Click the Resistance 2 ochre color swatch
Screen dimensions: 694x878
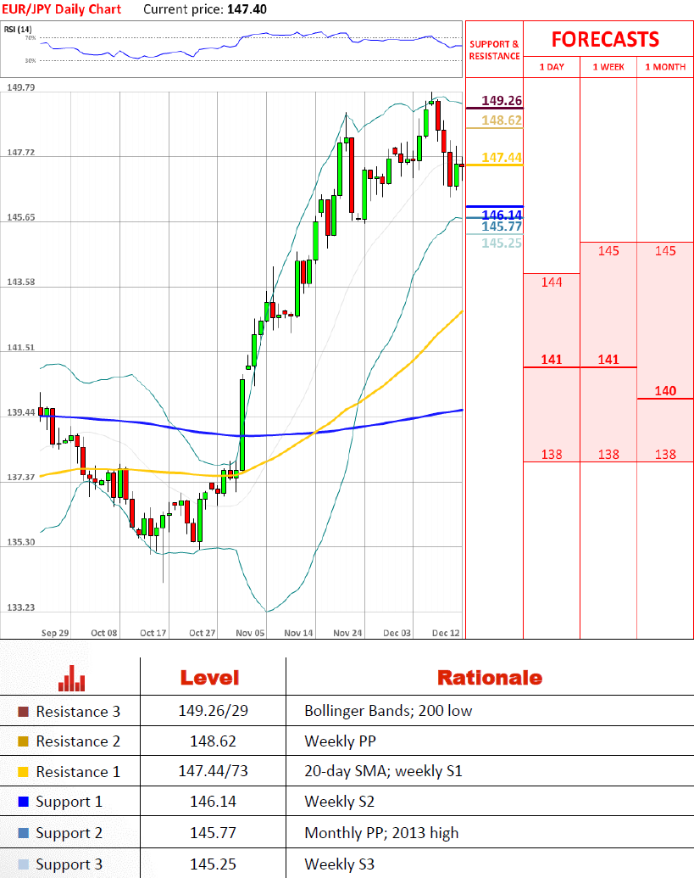[23, 741]
